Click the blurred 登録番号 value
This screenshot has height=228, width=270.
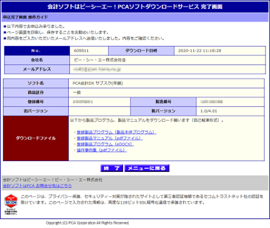(83, 102)
